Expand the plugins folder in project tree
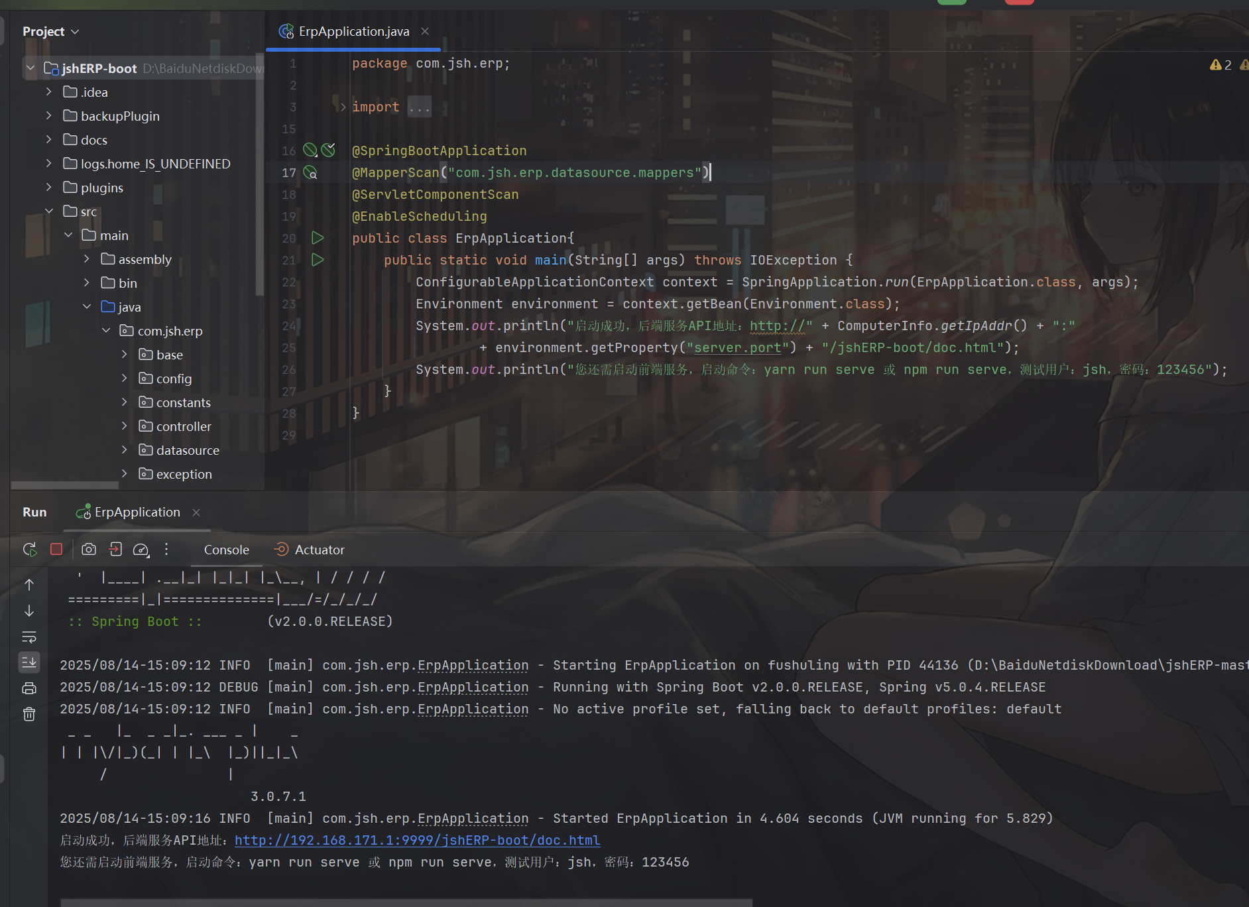 [x=49, y=188]
